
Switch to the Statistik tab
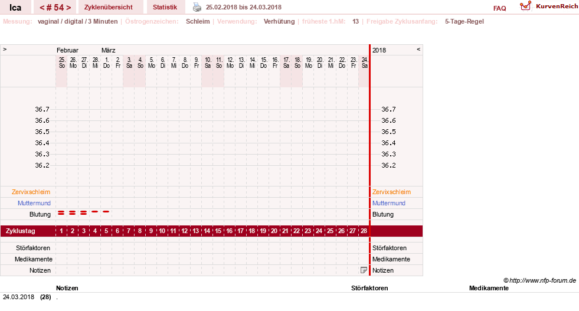pos(165,8)
